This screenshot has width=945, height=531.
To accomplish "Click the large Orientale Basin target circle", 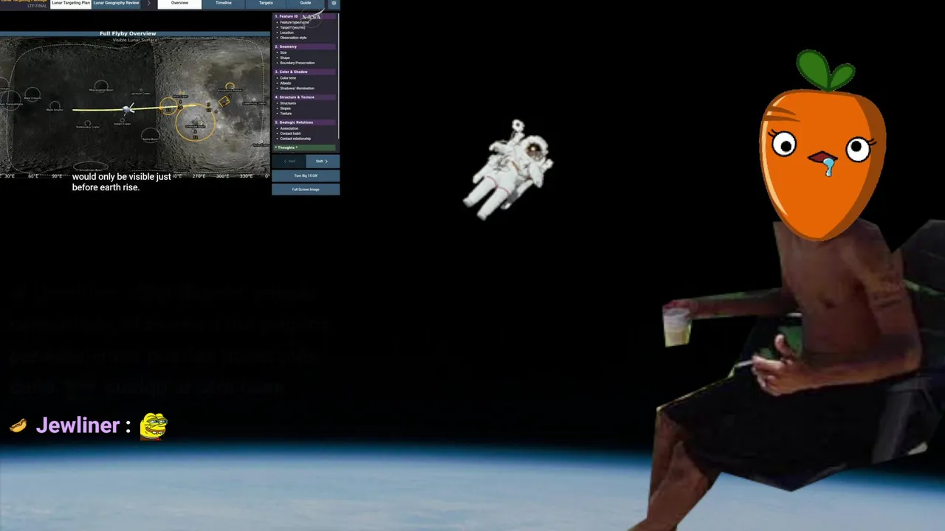I will tap(196, 123).
